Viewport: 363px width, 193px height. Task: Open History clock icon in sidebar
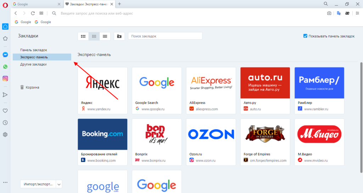pyautogui.click(x=5, y=123)
